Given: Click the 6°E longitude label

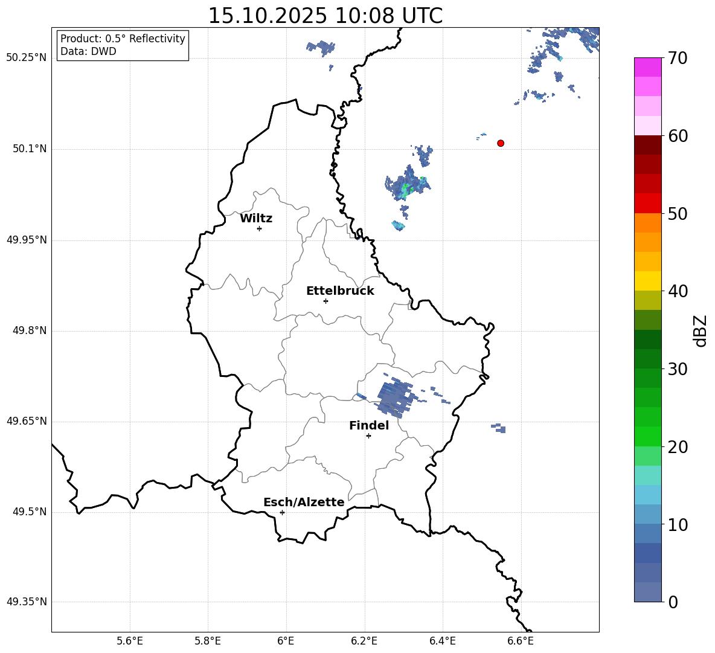Looking at the screenshot, I should (286, 641).
